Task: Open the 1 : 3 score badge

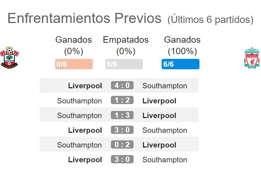Action: 122,115
